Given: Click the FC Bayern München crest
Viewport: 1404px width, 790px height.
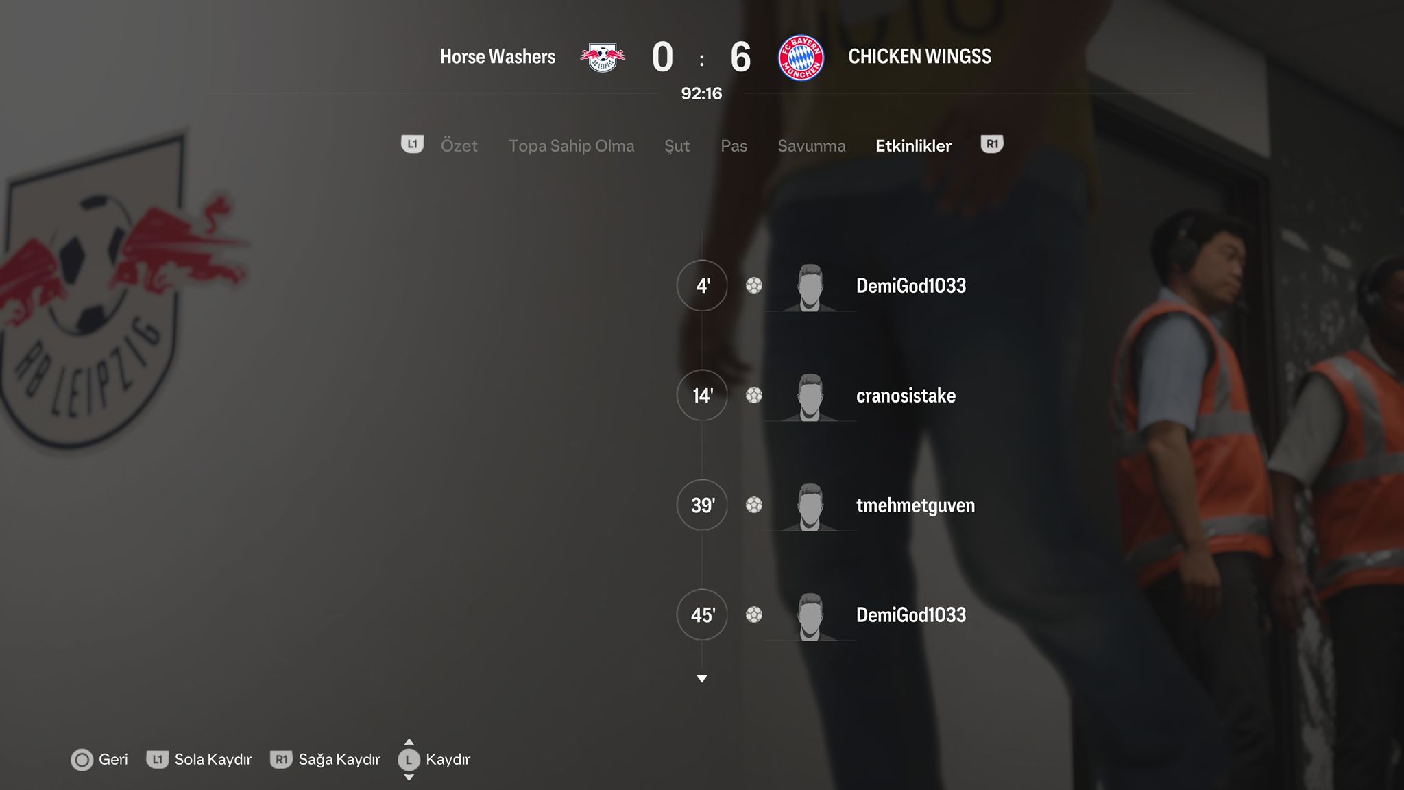Looking at the screenshot, I should 801,58.
